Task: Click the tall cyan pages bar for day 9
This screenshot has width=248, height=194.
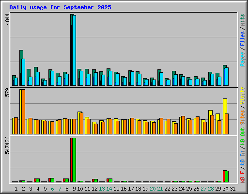Action: tap(74, 50)
